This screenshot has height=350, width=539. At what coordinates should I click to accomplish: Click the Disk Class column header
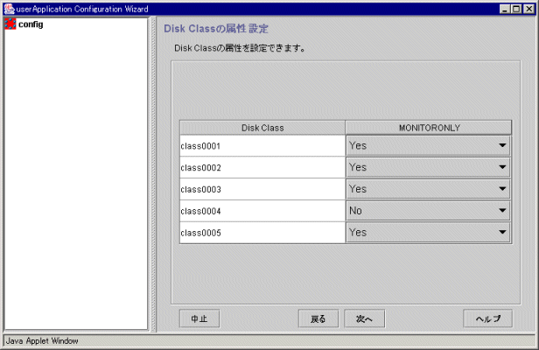(x=262, y=128)
